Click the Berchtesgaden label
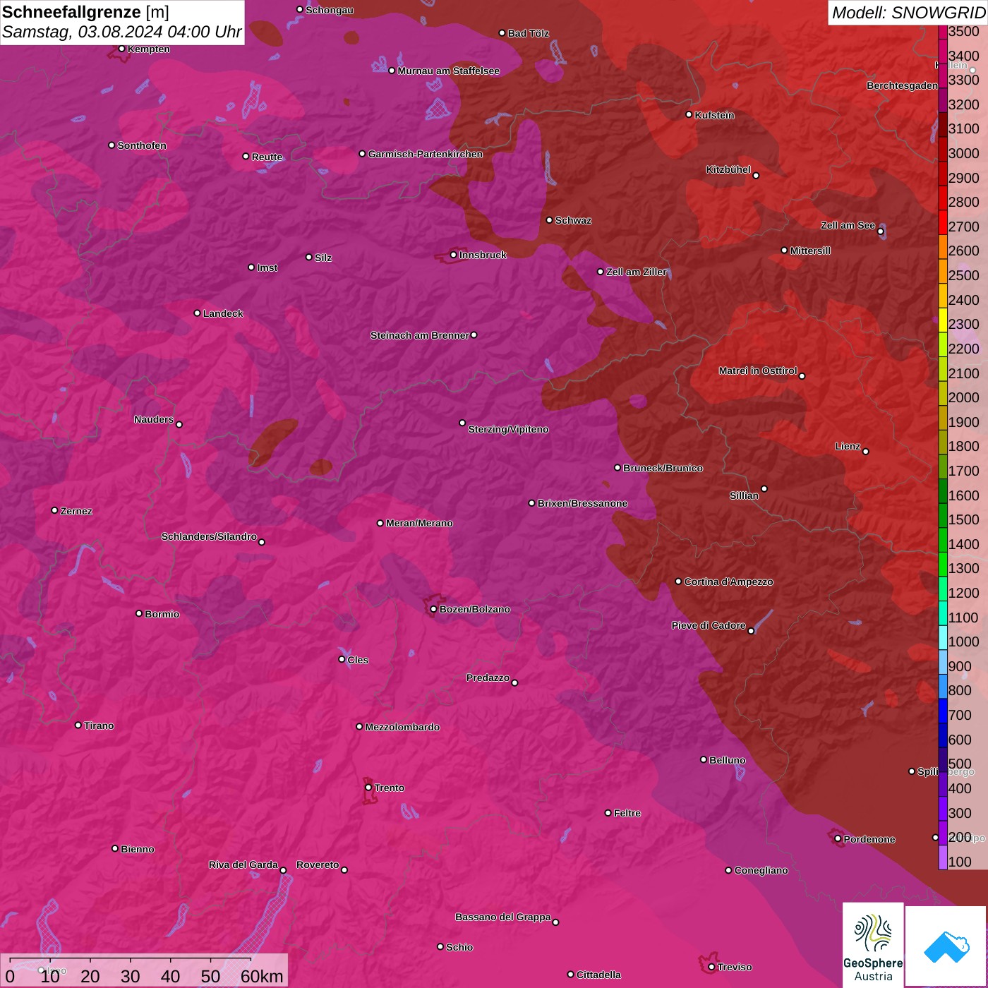The height and width of the screenshot is (988, 988). click(x=902, y=85)
